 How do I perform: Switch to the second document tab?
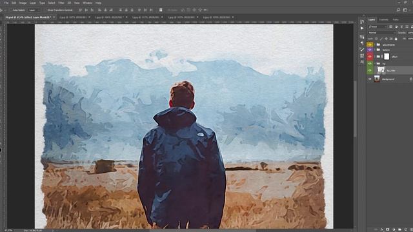pyautogui.click(x=75, y=17)
